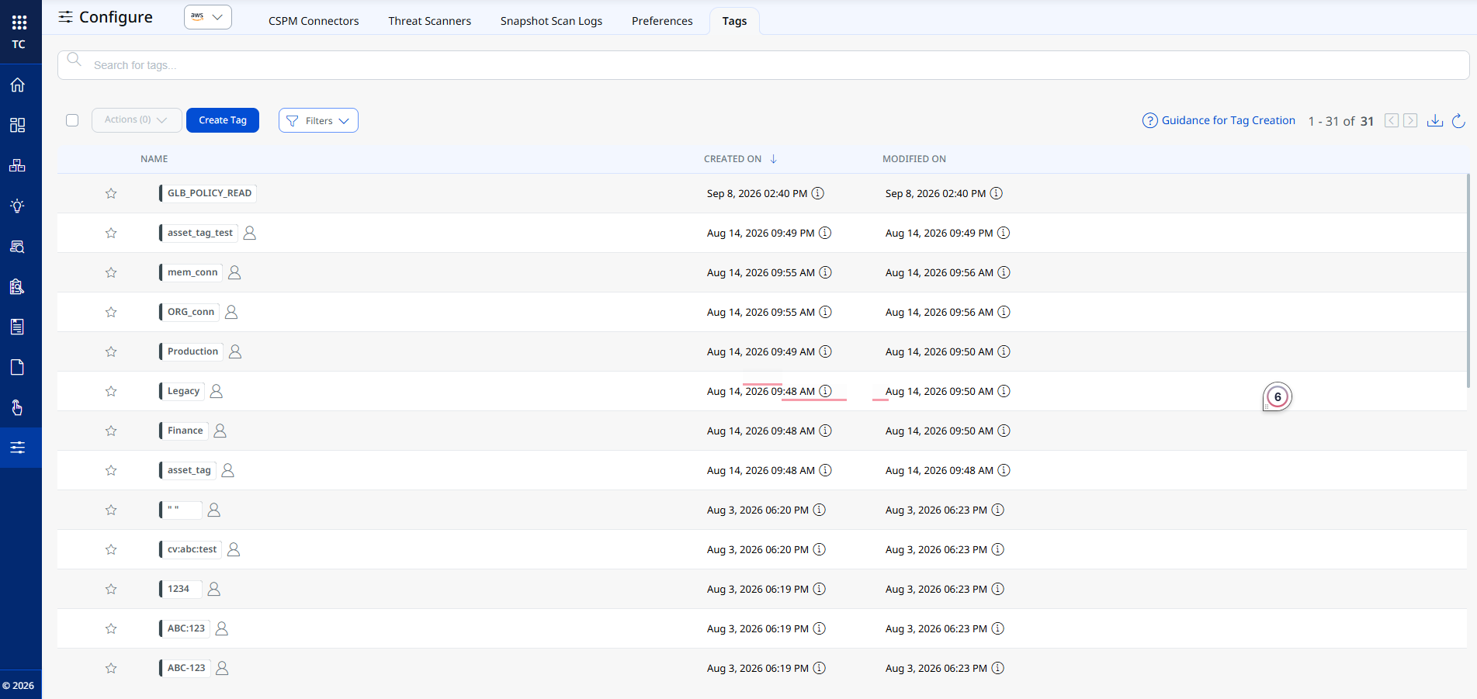Open the Dashboard sidebar icon

pyautogui.click(x=17, y=125)
